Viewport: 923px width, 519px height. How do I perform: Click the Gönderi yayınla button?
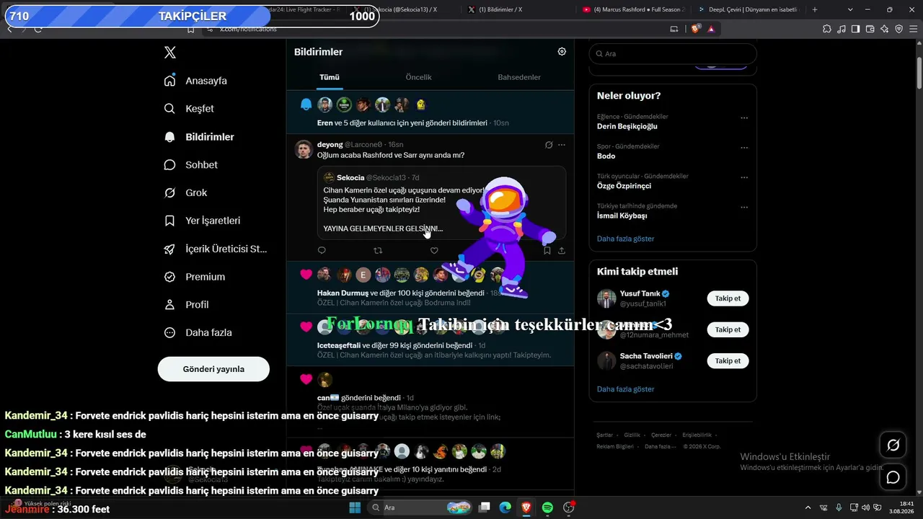pos(213,369)
